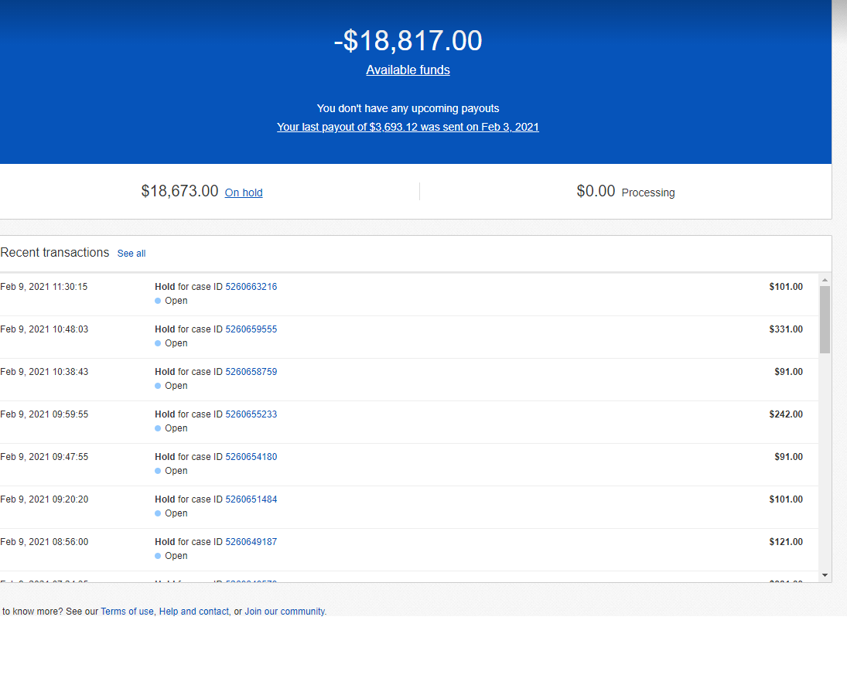This screenshot has height=685, width=847.
Task: Click the Open status dot for case 5260651484
Action: (x=158, y=513)
